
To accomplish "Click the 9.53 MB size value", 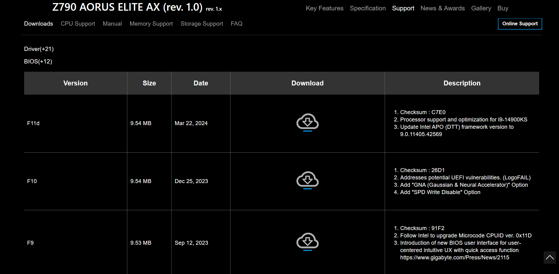I will click(141, 243).
